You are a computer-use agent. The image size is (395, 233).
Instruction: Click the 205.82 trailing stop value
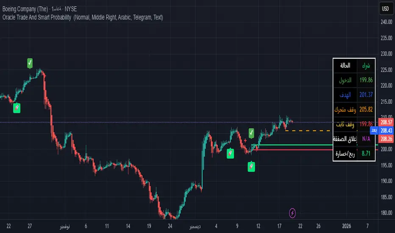tap(366, 109)
